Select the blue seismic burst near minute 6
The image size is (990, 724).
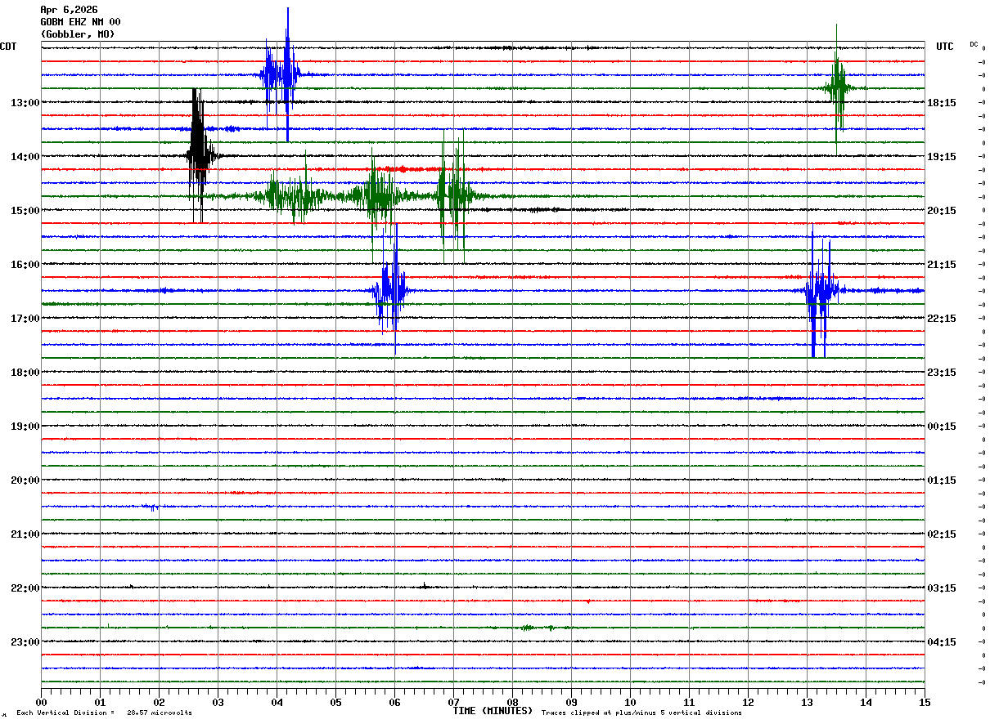click(x=389, y=290)
